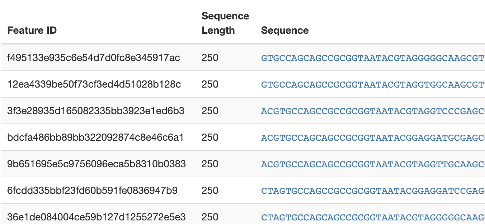Click feature ID 3f3e28935d165082335bb3923e1ed6b3
The height and width of the screenshot is (224, 485).
[96, 111]
